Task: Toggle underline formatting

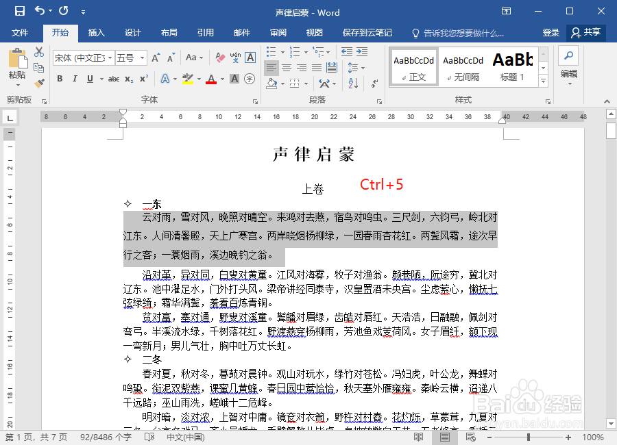Action: coord(90,79)
